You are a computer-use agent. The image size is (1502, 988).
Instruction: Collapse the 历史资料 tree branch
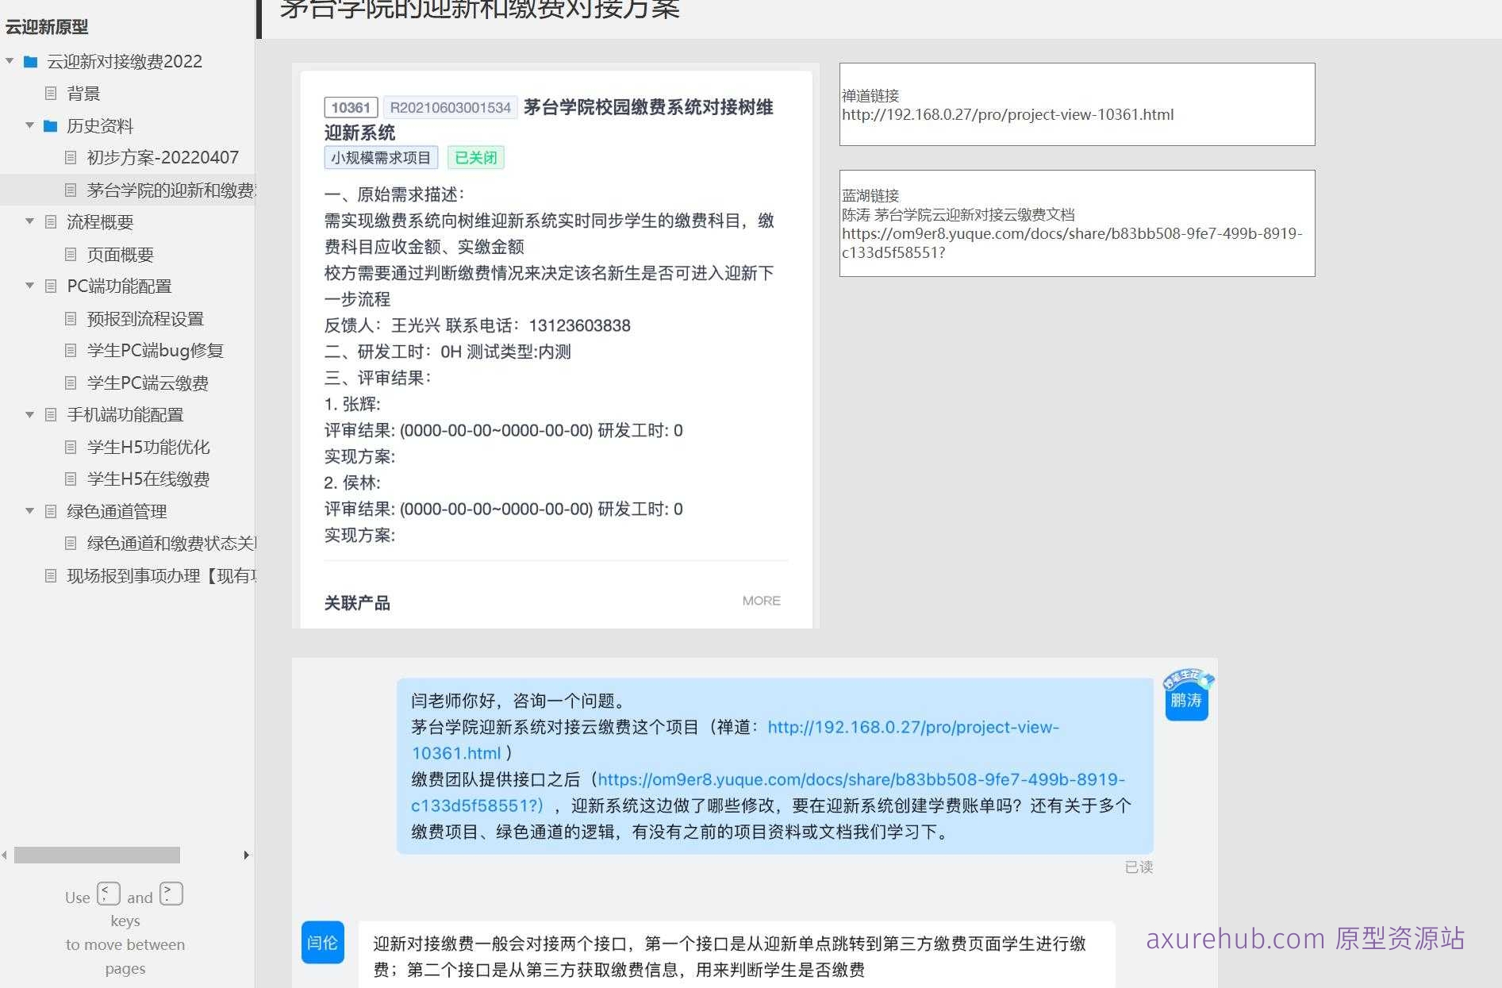click(29, 125)
